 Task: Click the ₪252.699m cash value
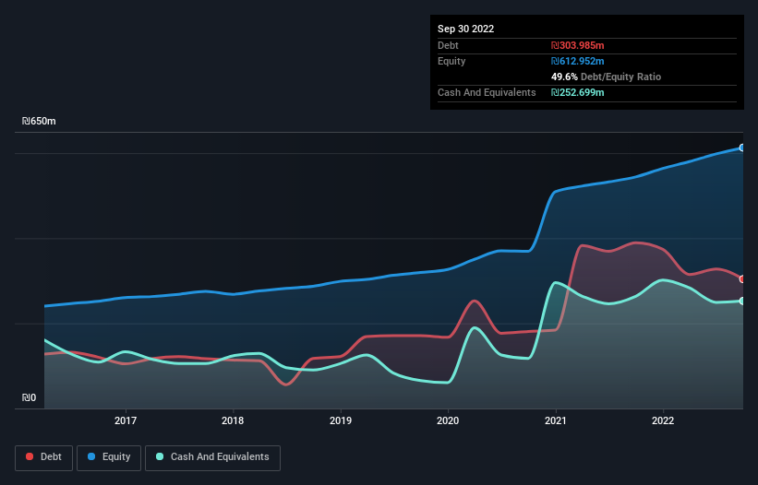pyautogui.click(x=577, y=92)
